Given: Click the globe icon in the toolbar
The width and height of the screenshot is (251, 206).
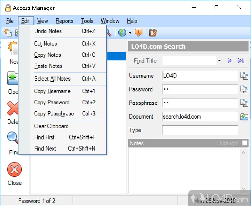Looking at the screenshot, I should click(x=122, y=33).
